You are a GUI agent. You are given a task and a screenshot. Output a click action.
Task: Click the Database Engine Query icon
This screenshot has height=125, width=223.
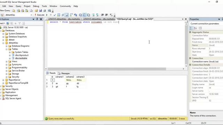[x=14, y=10]
